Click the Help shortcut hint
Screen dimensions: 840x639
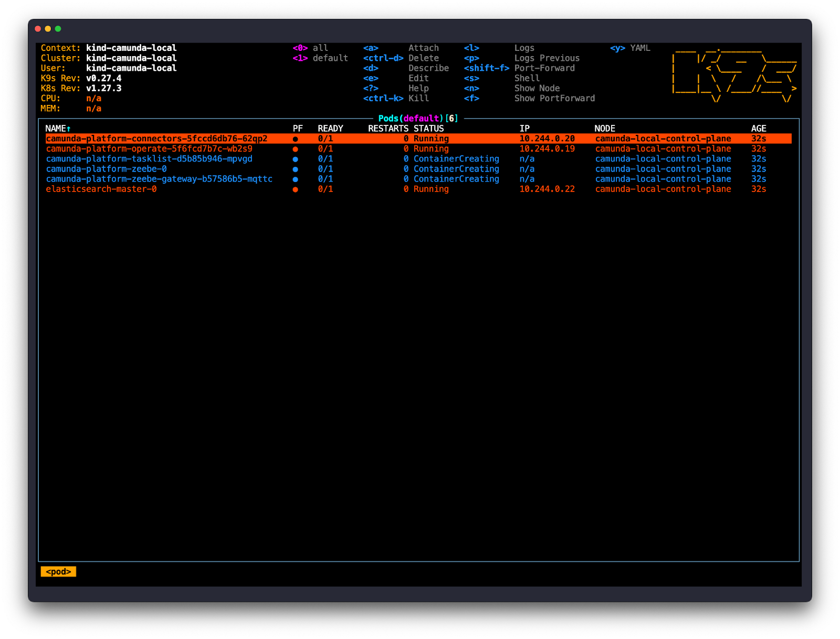pyautogui.click(x=396, y=88)
